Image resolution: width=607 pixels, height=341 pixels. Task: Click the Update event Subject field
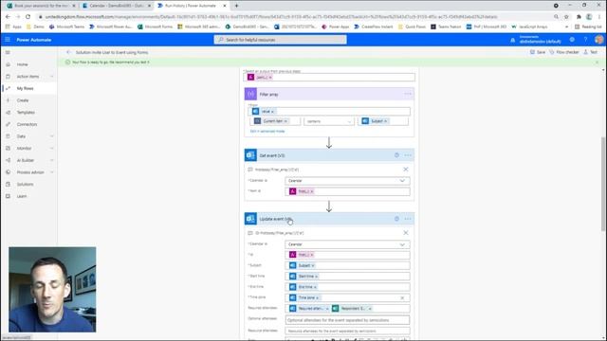pos(347,265)
